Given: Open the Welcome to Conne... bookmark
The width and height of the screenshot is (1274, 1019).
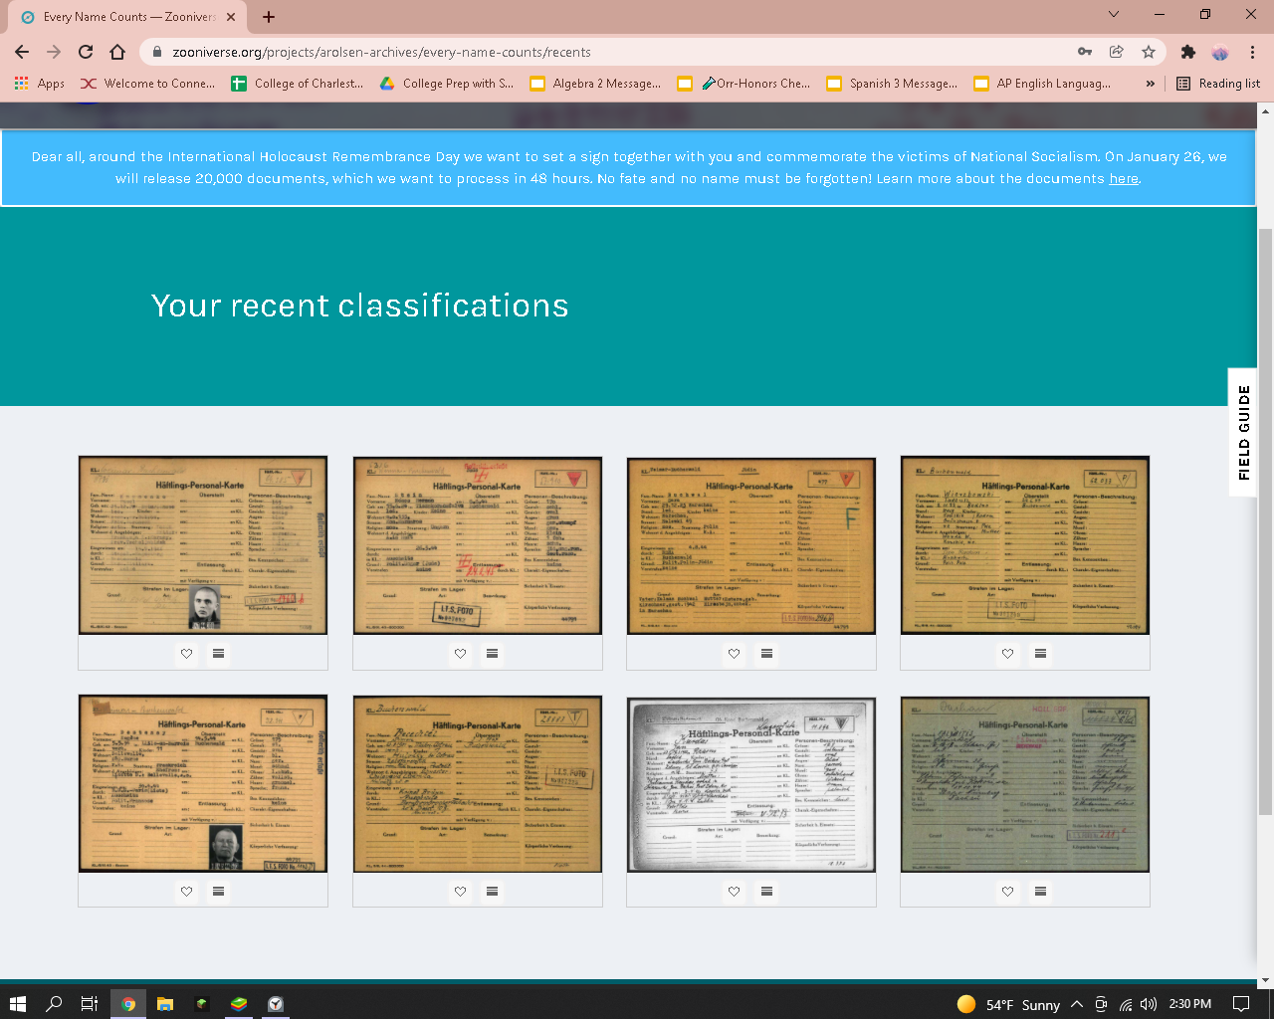Looking at the screenshot, I should pos(148,84).
